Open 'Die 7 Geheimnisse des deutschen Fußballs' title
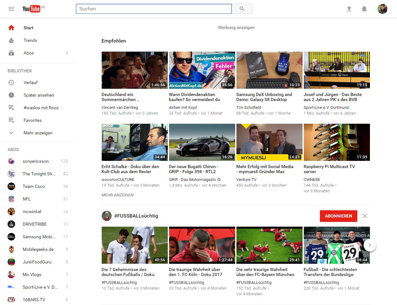Screen dimensions: 397x305 coord(128,272)
